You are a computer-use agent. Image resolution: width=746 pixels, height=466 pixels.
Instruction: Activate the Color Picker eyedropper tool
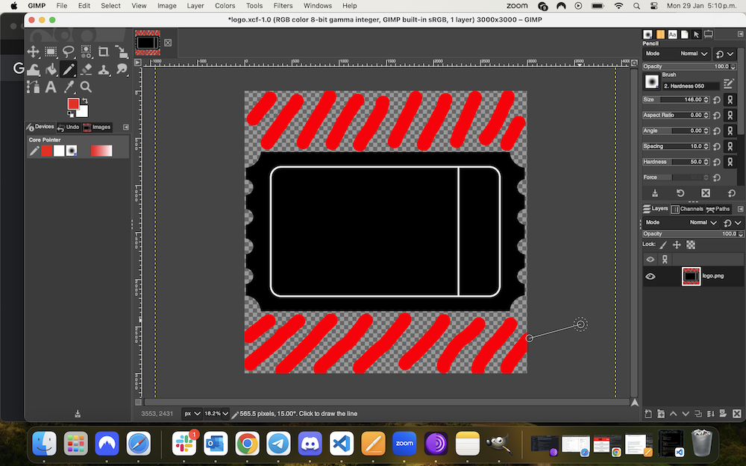(69, 87)
